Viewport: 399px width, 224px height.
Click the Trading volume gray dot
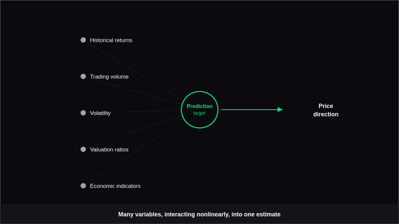pyautogui.click(x=83, y=77)
